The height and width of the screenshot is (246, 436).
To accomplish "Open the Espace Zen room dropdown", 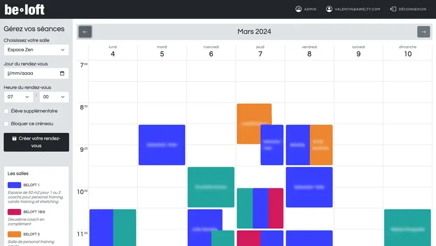I will (36, 50).
